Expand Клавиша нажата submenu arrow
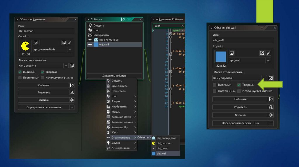299x167 pixels. tap(135, 122)
